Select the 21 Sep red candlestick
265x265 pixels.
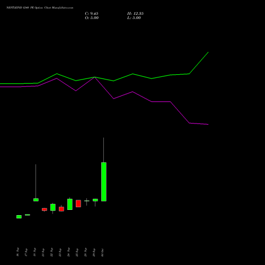45,209
